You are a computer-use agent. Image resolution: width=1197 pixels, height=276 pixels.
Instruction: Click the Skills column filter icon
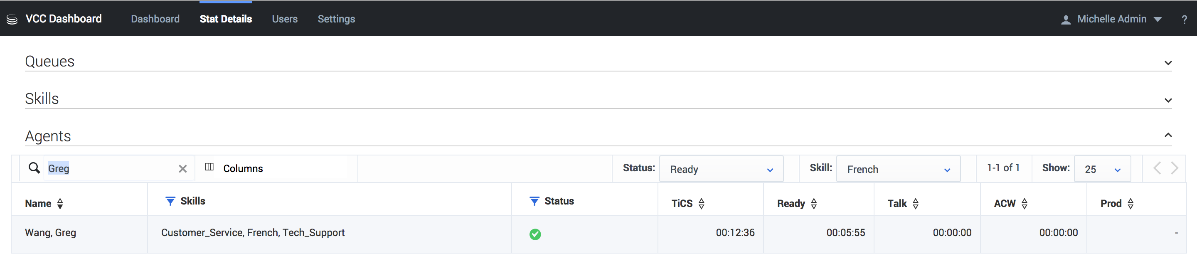coord(170,201)
